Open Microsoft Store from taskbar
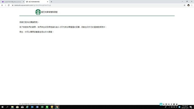Image resolution: width=194 pixels, height=109 pixels. [x=17, y=107]
